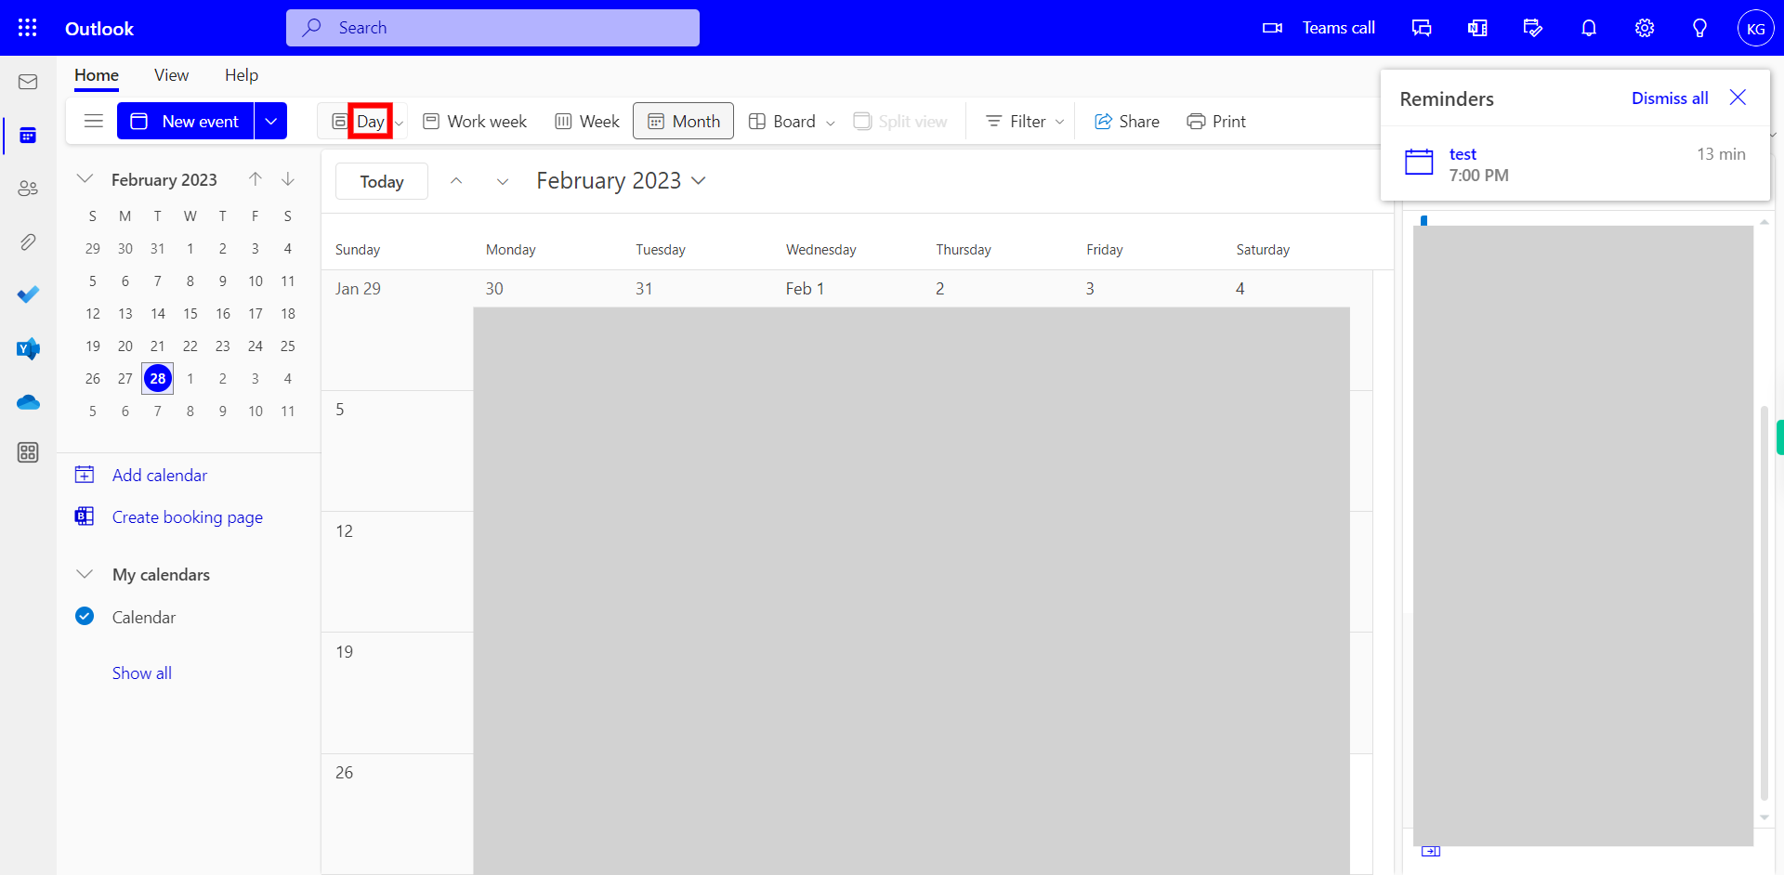Open the My Day icon in header
Screen dimensions: 1784x875
tap(1533, 28)
